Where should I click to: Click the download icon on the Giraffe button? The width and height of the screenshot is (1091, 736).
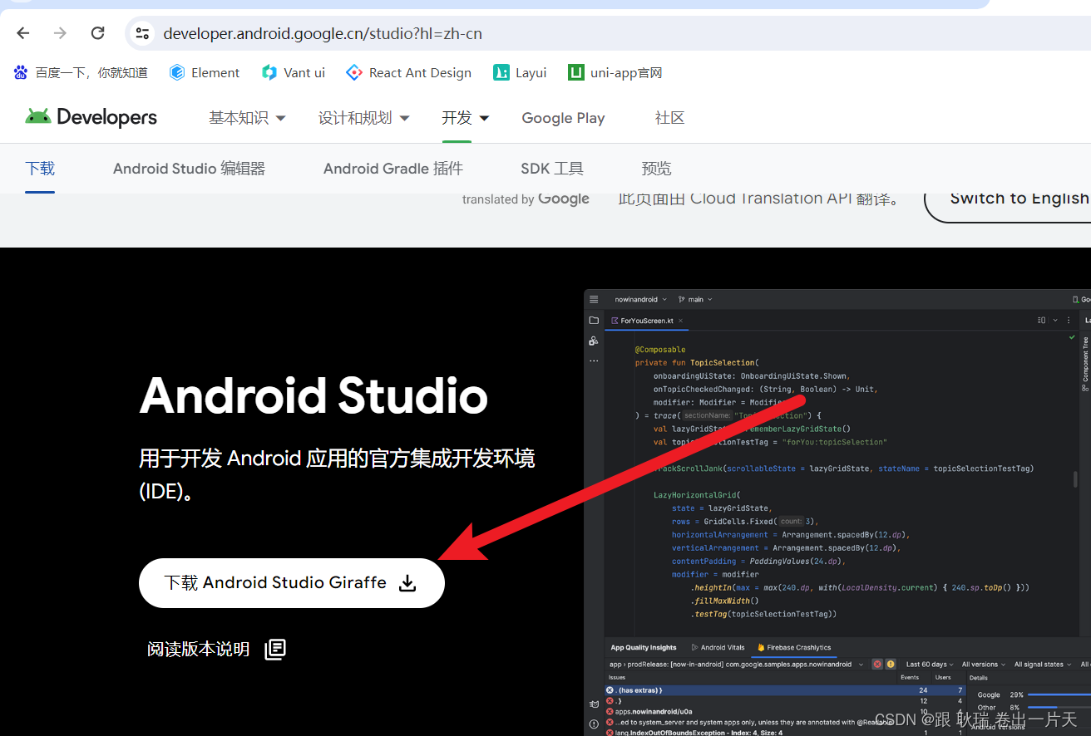(407, 583)
